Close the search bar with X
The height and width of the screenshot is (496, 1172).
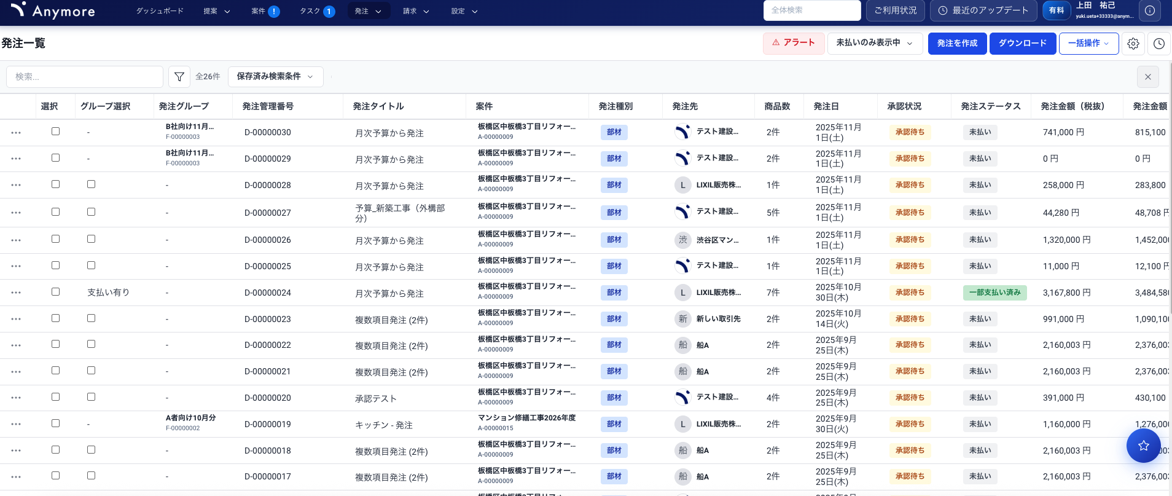click(x=1148, y=77)
